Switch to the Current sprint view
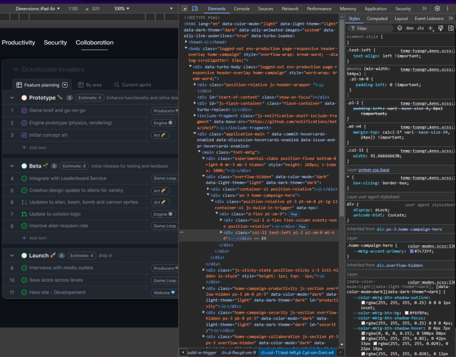 click(x=133, y=85)
